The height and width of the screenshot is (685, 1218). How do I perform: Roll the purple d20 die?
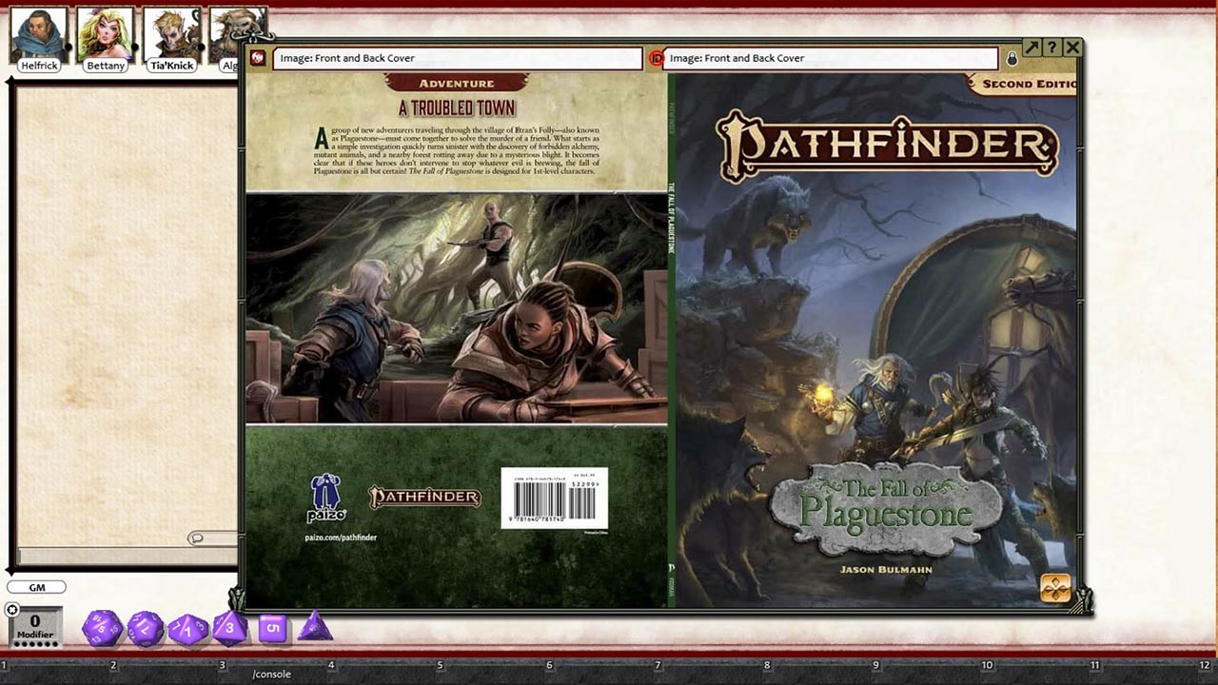(x=103, y=626)
